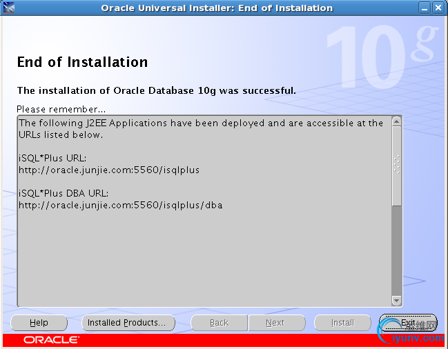
Task: Click the iSQL*Plus URL http://oracle.junjie.com:5560/isqlplus
Action: [x=109, y=170]
